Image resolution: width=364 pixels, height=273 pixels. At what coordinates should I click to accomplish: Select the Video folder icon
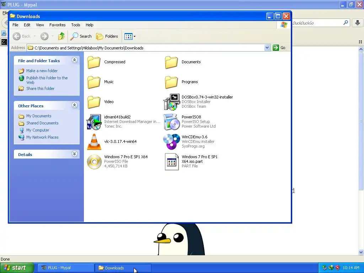(94, 102)
